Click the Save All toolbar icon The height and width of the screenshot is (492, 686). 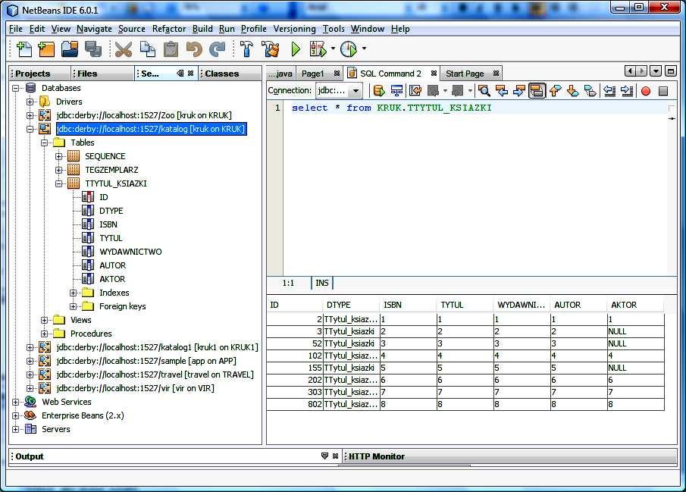pos(93,49)
